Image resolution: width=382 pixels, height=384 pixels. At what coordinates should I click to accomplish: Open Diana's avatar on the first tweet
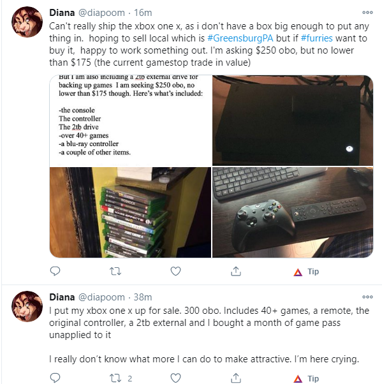pyautogui.click(x=27, y=22)
